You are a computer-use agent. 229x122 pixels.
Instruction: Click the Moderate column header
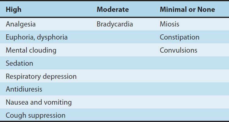(x=113, y=9)
